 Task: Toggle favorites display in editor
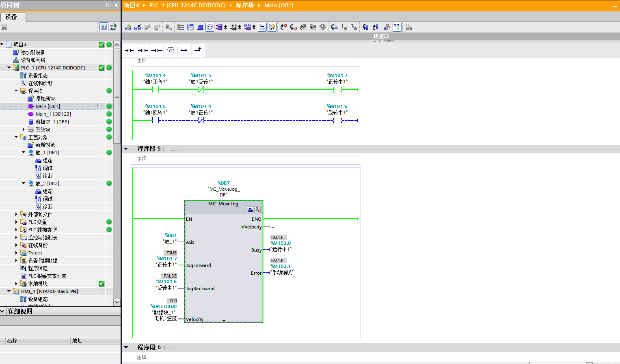click(x=272, y=27)
